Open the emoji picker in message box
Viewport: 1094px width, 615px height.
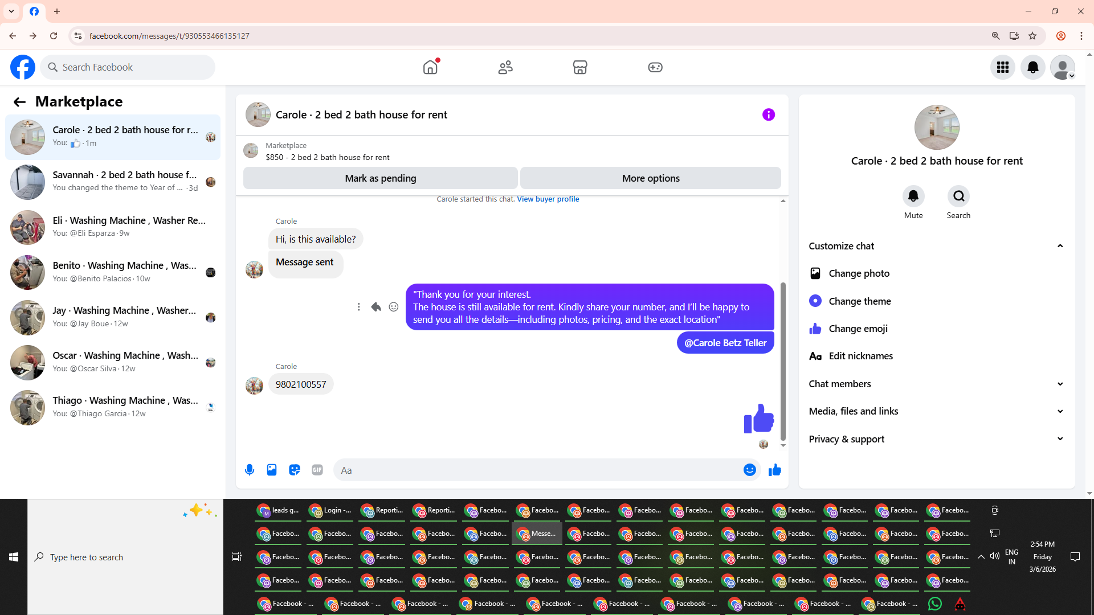[x=749, y=470]
